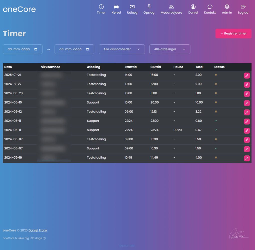Open the Daniel profile menu item

pyautogui.click(x=193, y=9)
